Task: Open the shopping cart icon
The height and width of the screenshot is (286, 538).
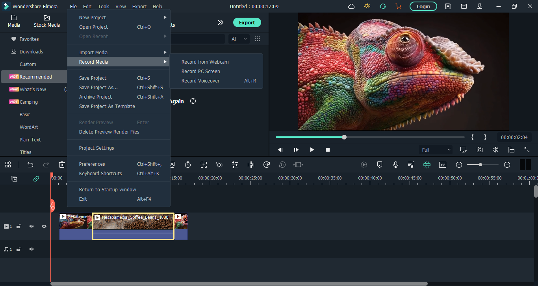Action: (398, 6)
